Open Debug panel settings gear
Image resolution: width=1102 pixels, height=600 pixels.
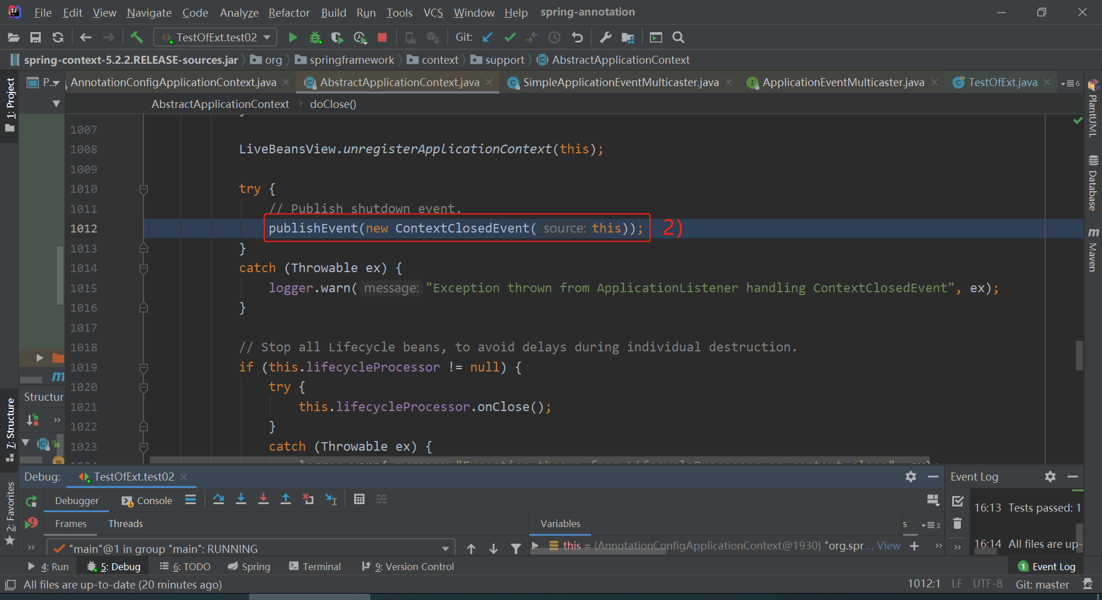911,477
